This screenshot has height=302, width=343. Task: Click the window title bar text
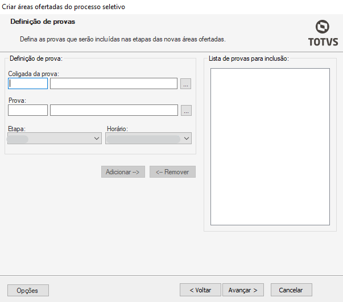click(64, 6)
